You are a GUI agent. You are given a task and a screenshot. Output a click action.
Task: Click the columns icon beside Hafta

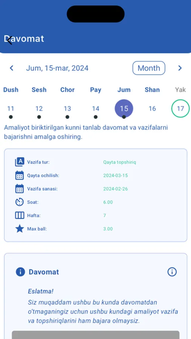(20, 215)
